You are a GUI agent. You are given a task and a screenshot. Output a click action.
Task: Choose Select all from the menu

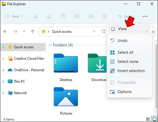[x=129, y=52]
